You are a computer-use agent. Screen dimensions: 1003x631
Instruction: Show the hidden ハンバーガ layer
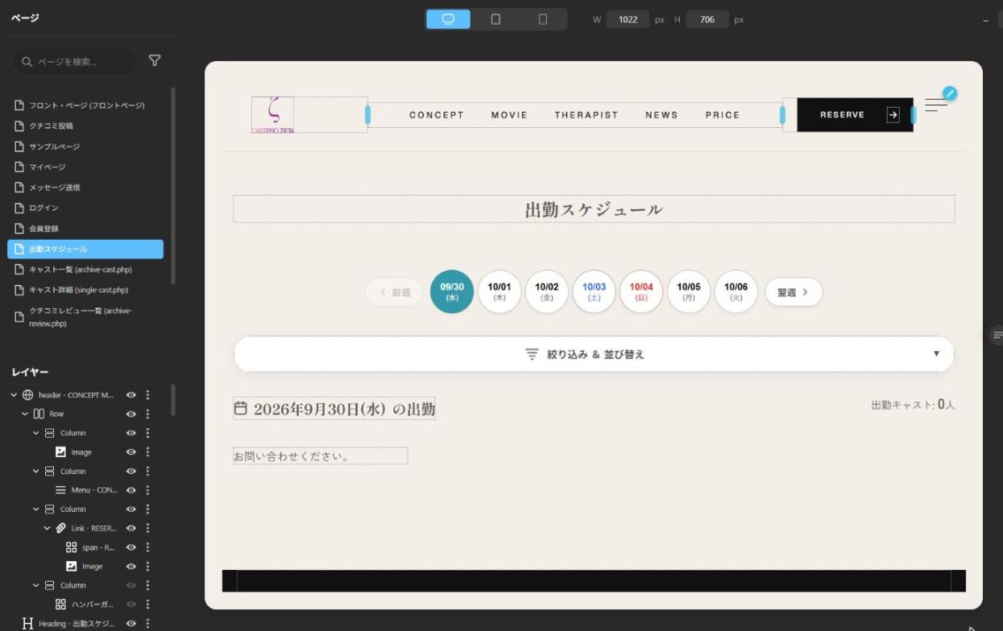[x=131, y=604]
